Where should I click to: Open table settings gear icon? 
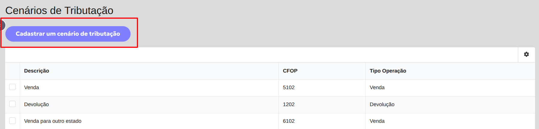click(526, 54)
